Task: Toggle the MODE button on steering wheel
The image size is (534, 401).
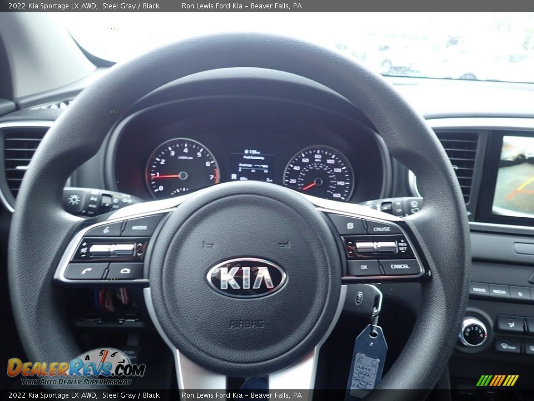Action: [139, 228]
